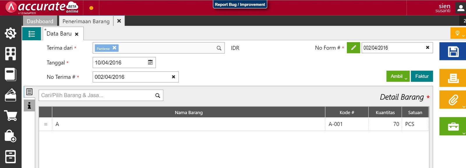Switch to the Dashboard tab
Image resolution: width=466 pixels, height=168 pixels.
(x=40, y=21)
